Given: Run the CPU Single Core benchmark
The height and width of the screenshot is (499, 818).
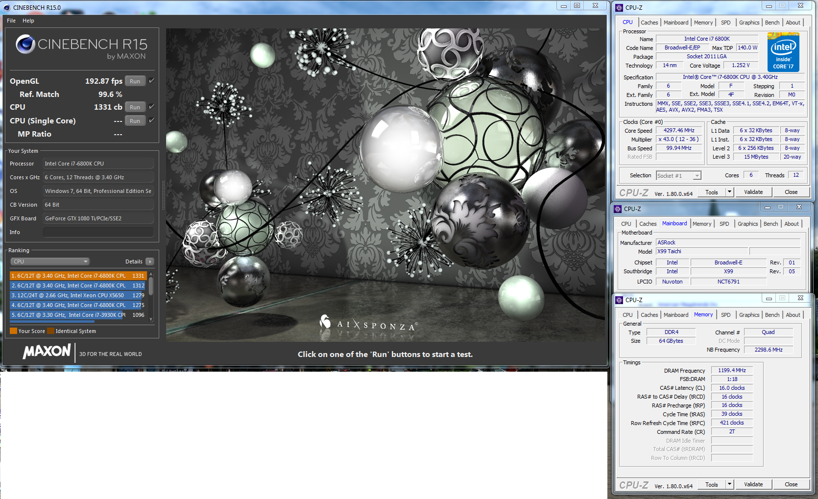Looking at the screenshot, I should 135,121.
